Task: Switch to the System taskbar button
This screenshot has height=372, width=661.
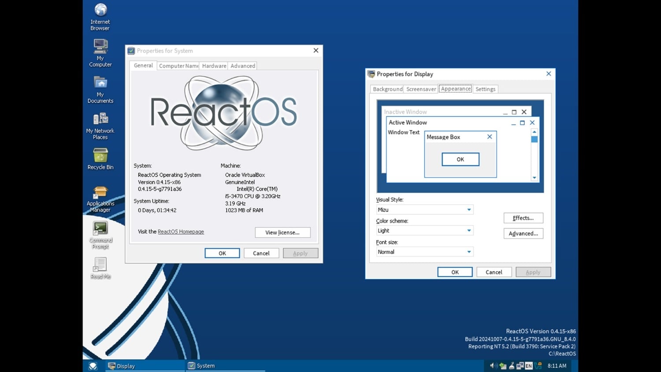Action: coord(225,366)
